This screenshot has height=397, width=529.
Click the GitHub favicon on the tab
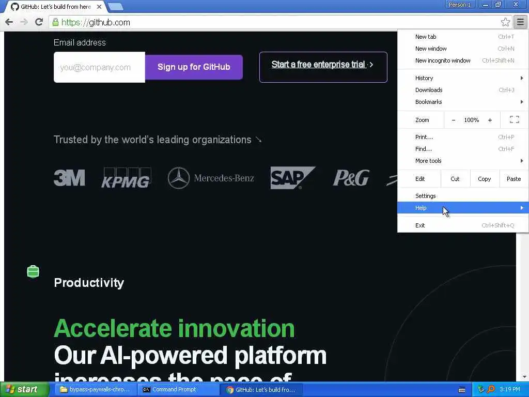(x=15, y=6)
